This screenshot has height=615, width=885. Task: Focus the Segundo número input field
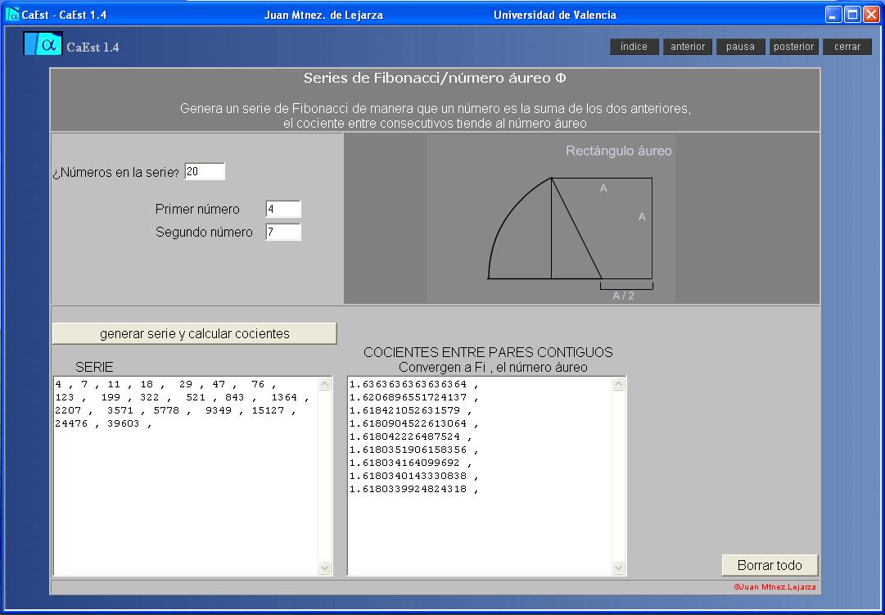click(283, 232)
